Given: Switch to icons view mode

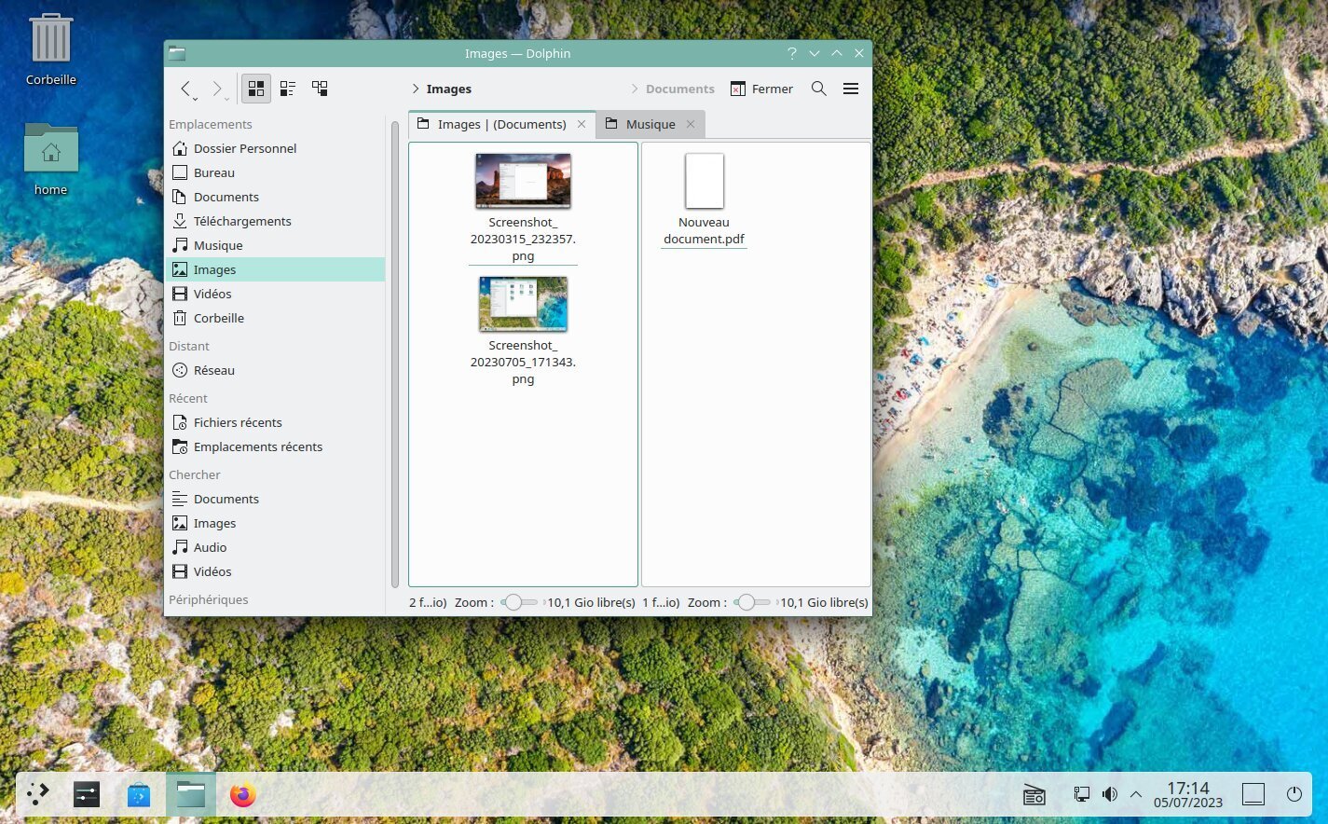Looking at the screenshot, I should pyautogui.click(x=256, y=89).
